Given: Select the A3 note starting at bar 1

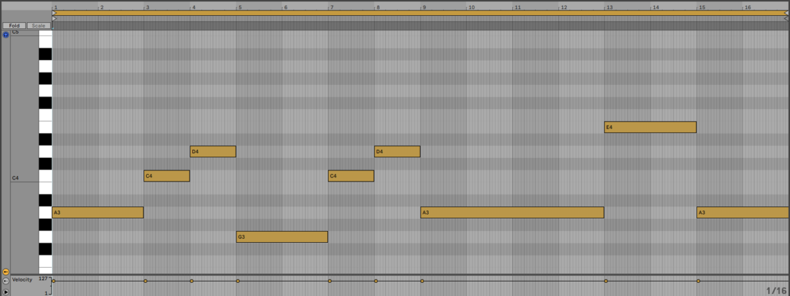Looking at the screenshot, I should pos(98,212).
